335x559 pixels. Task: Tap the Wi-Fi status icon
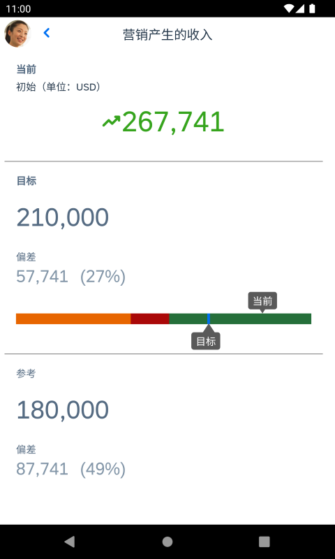coord(289,8)
